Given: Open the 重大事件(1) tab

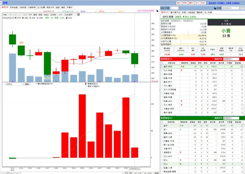Looking at the screenshot, I should [175, 12].
